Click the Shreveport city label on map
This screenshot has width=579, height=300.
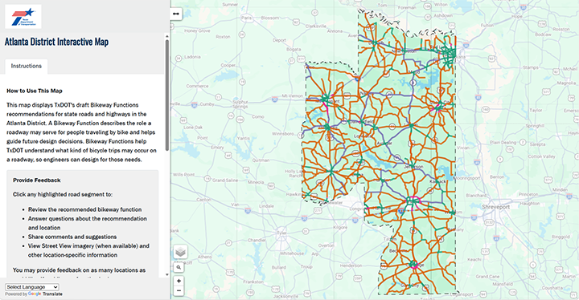click(496, 207)
